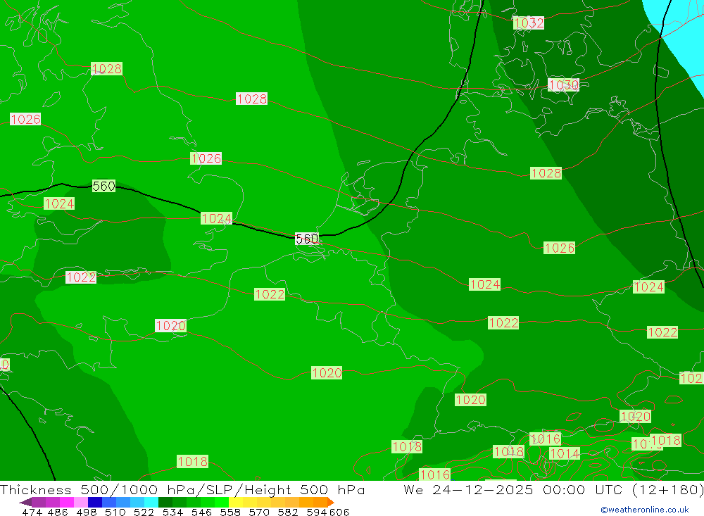Click the dark purple legend swatch above 474
Image resolution: width=704 pixels, height=516 pixels.
[39, 502]
